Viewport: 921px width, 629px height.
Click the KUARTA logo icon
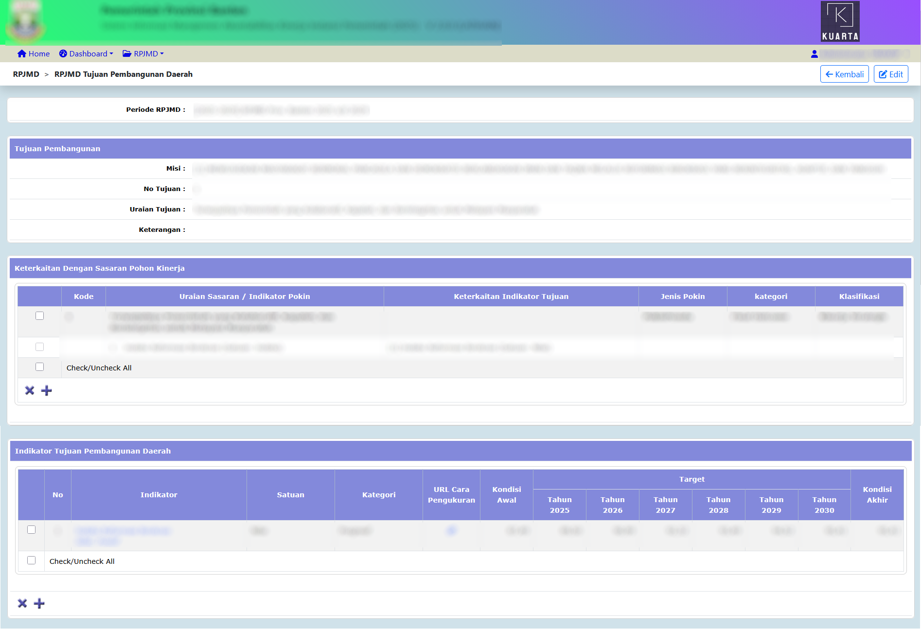pos(840,21)
